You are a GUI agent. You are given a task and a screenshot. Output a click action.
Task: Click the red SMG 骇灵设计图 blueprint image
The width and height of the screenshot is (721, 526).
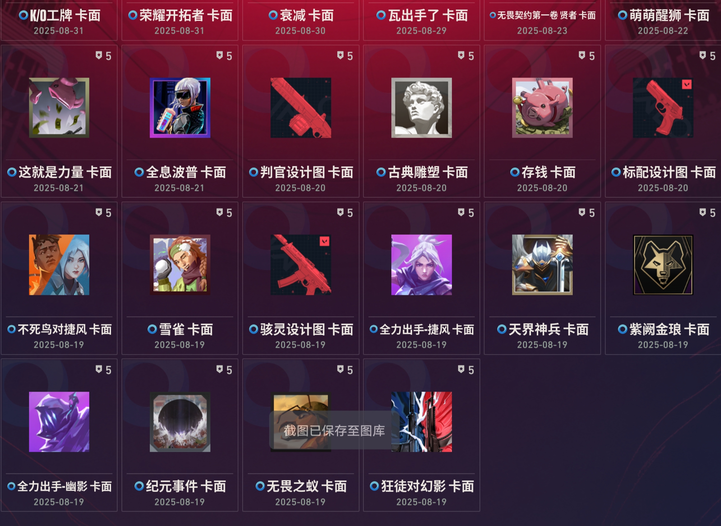tap(301, 265)
